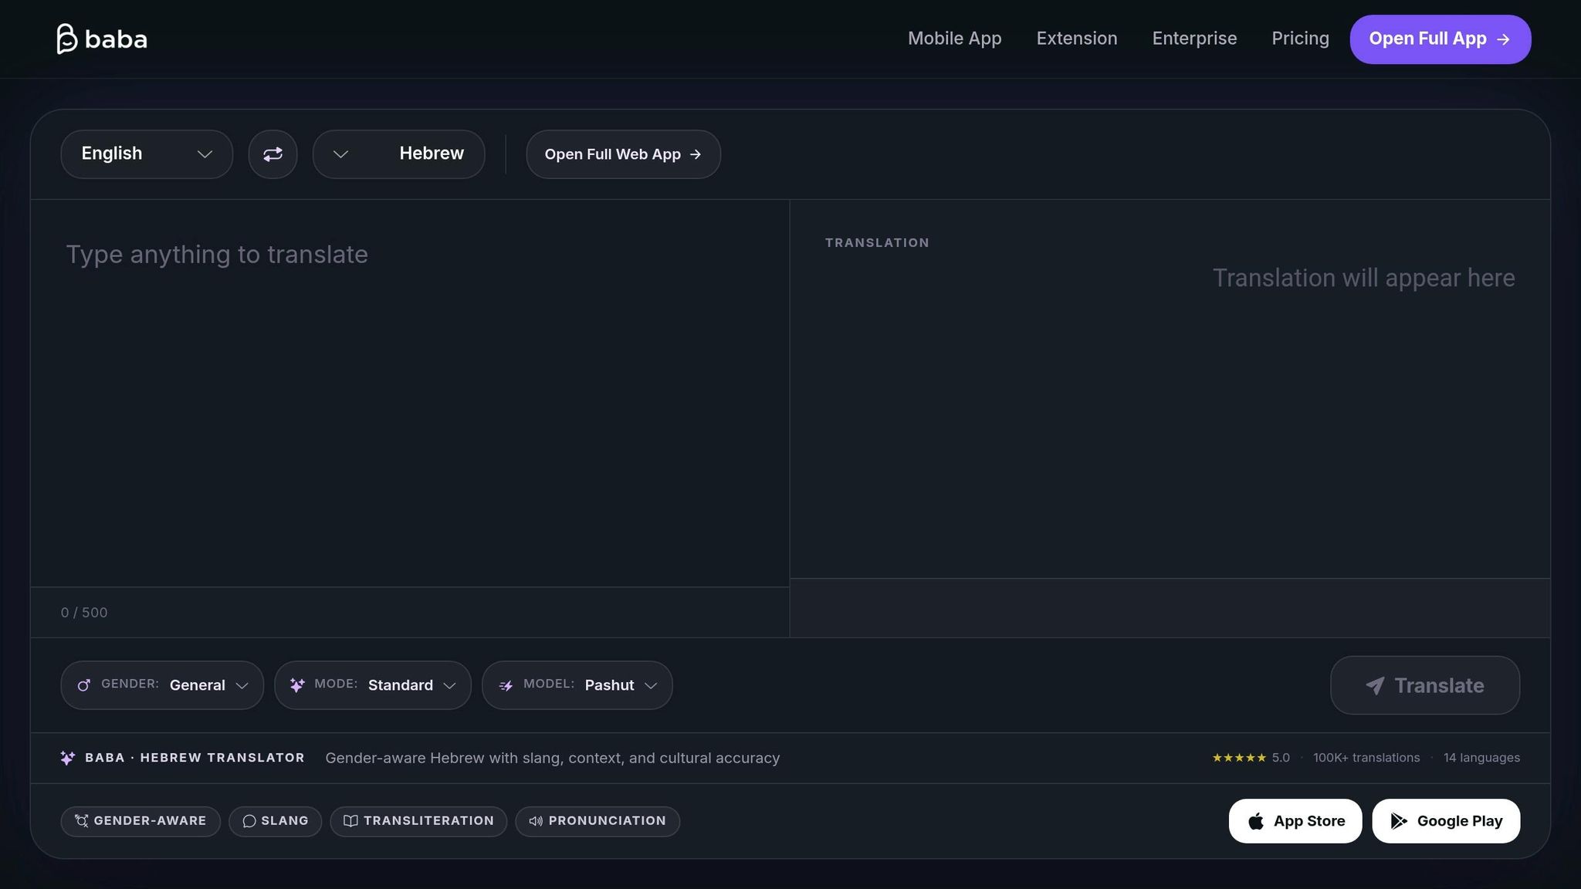Open the Pricing nav link
Screen dimensions: 1581x889
pyautogui.click(x=1300, y=39)
